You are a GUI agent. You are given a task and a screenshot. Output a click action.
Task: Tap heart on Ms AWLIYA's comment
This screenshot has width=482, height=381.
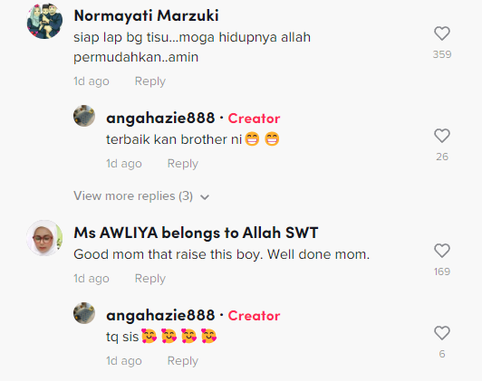click(x=442, y=251)
